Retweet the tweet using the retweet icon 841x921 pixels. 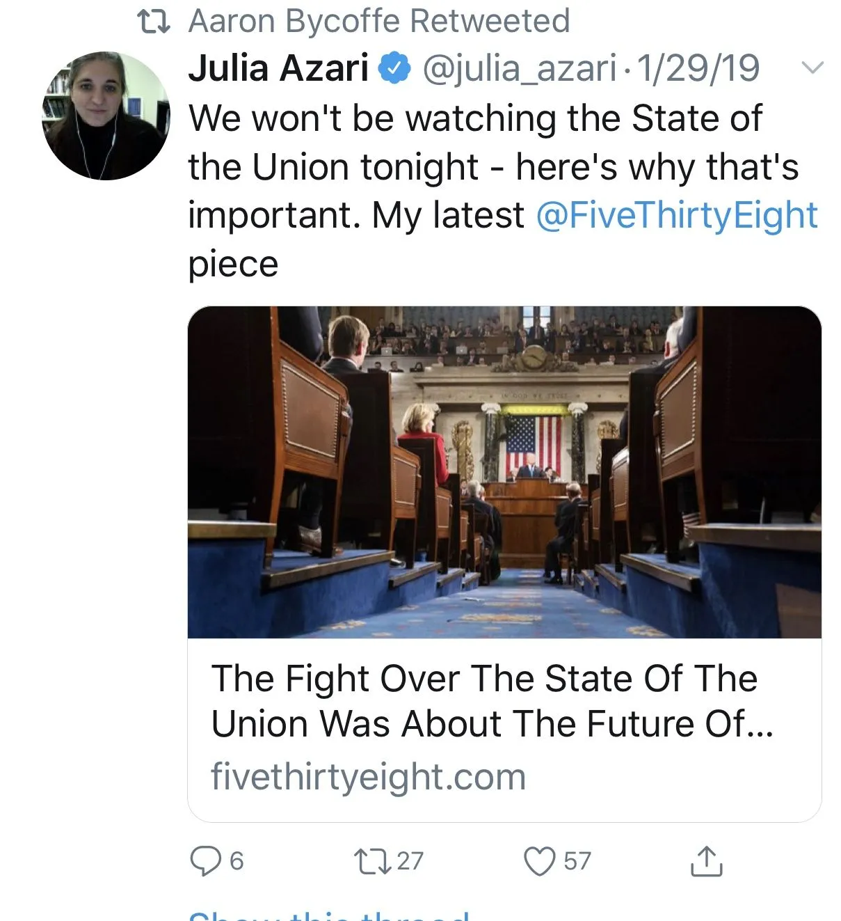coord(372,861)
